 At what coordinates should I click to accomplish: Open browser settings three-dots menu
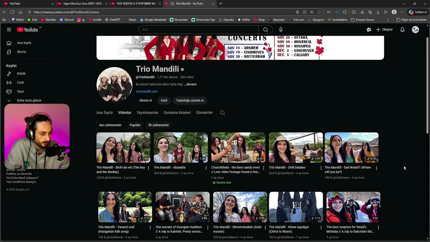point(402,12)
